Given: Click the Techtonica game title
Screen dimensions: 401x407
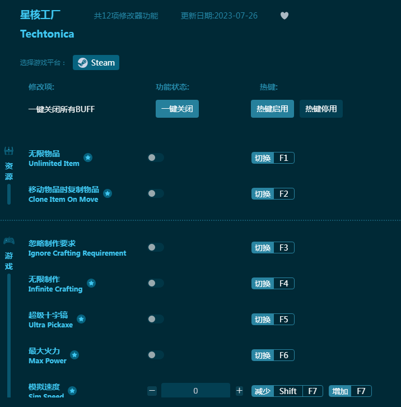Looking at the screenshot, I should point(47,34).
